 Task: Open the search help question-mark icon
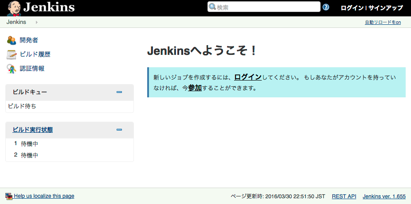(326, 7)
